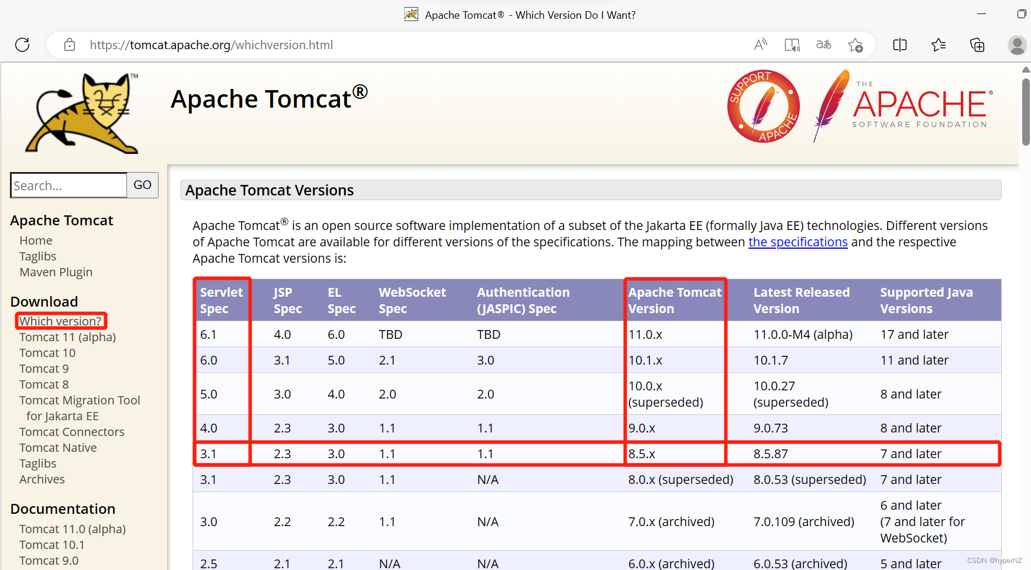Image resolution: width=1031 pixels, height=570 pixels.
Task: Click the '10.1.x' version cell
Action: point(645,360)
